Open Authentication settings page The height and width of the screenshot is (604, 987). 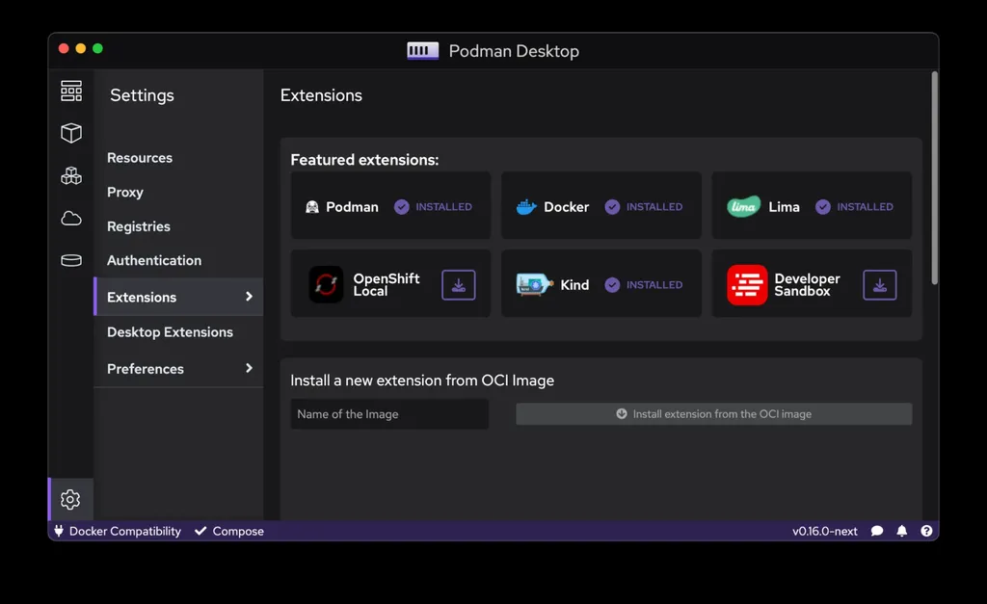coord(154,260)
